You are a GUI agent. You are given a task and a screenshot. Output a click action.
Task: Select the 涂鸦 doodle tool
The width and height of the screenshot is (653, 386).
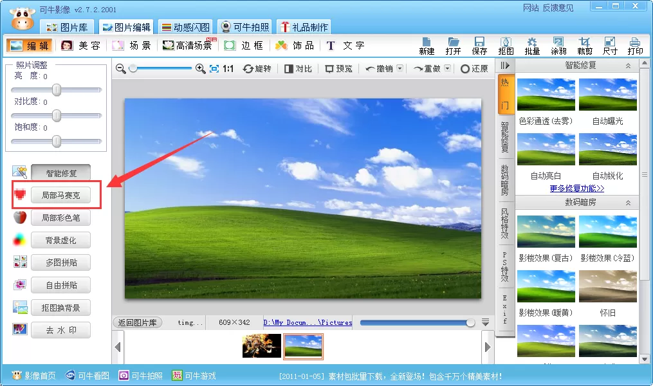coord(558,46)
